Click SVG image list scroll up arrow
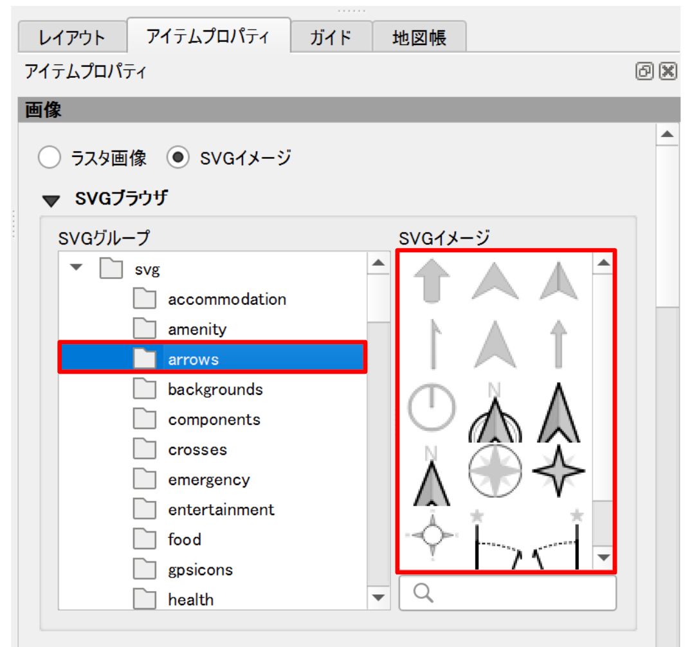The image size is (692, 647). coord(603,263)
